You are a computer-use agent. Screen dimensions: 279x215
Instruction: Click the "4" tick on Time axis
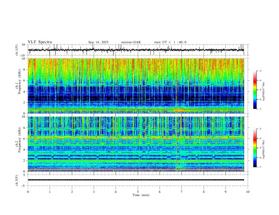pyautogui.click(x=116, y=192)
